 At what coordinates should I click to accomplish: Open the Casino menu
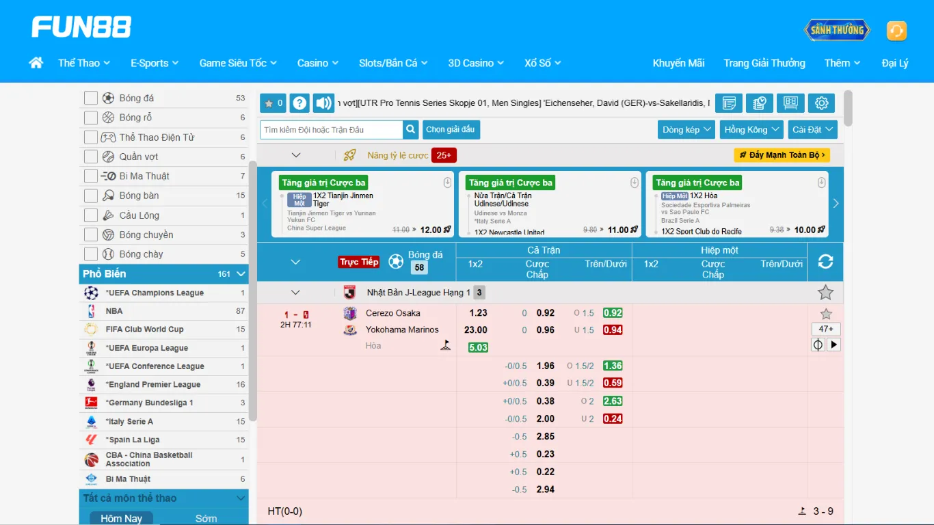[x=317, y=63]
